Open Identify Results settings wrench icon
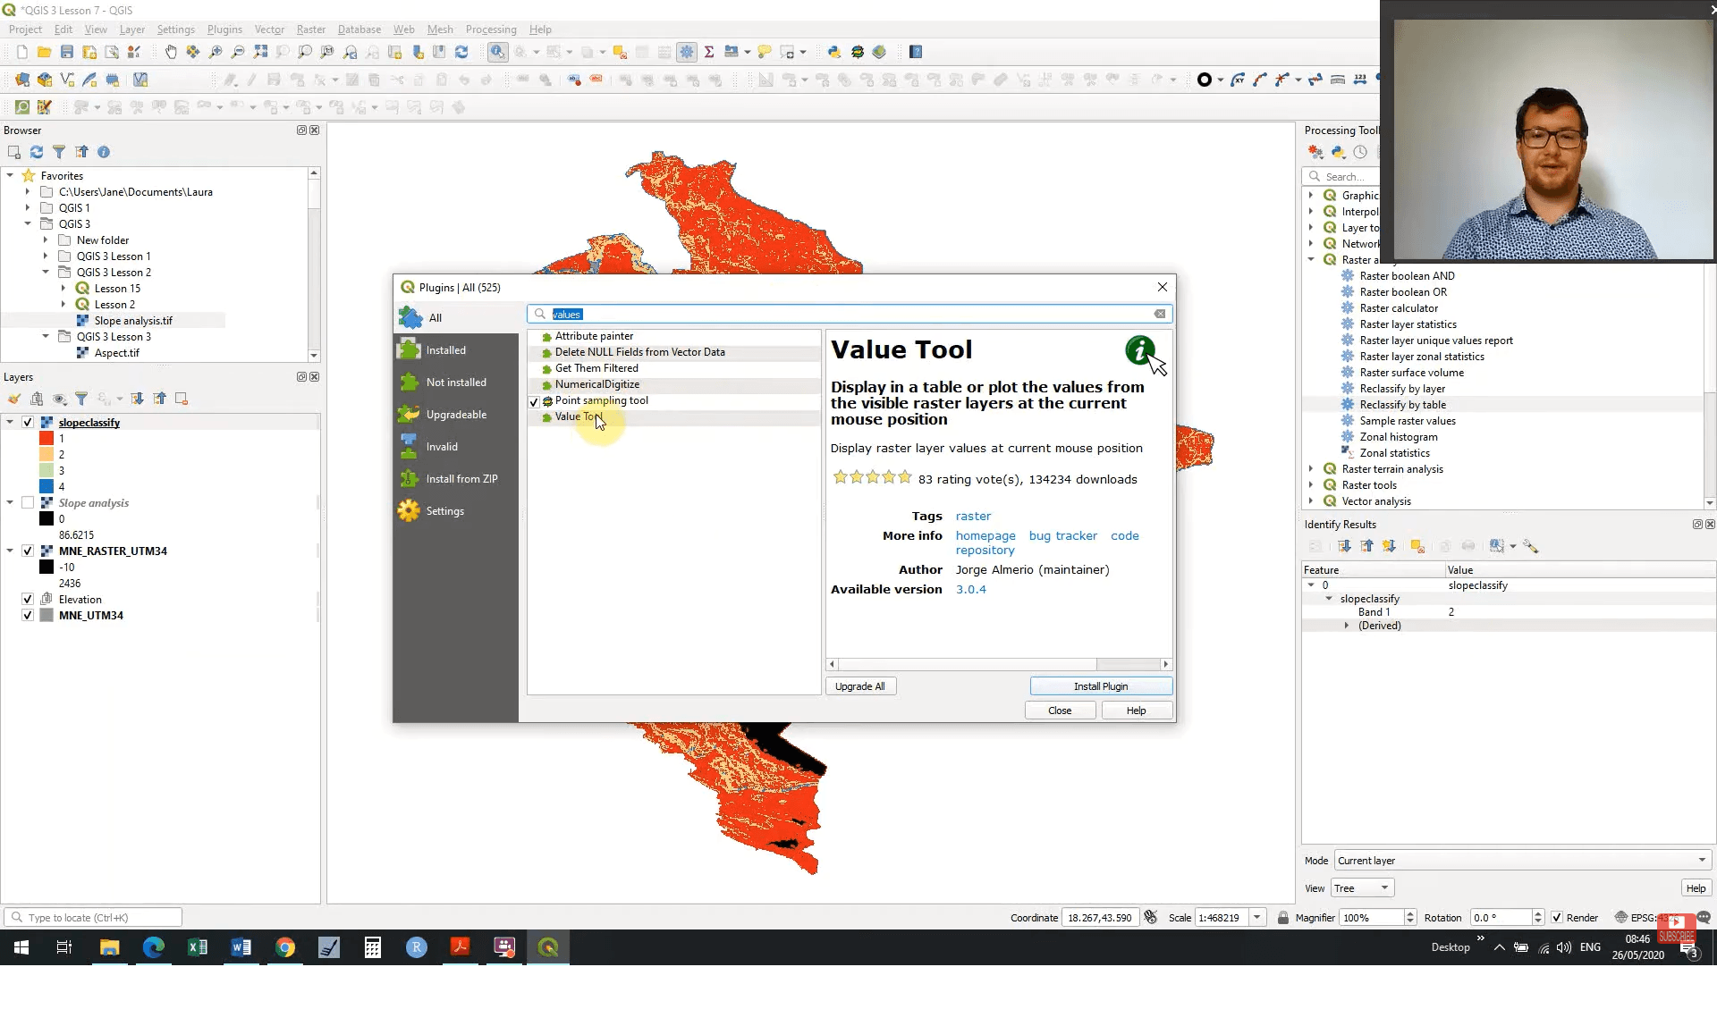 pos(1531,546)
